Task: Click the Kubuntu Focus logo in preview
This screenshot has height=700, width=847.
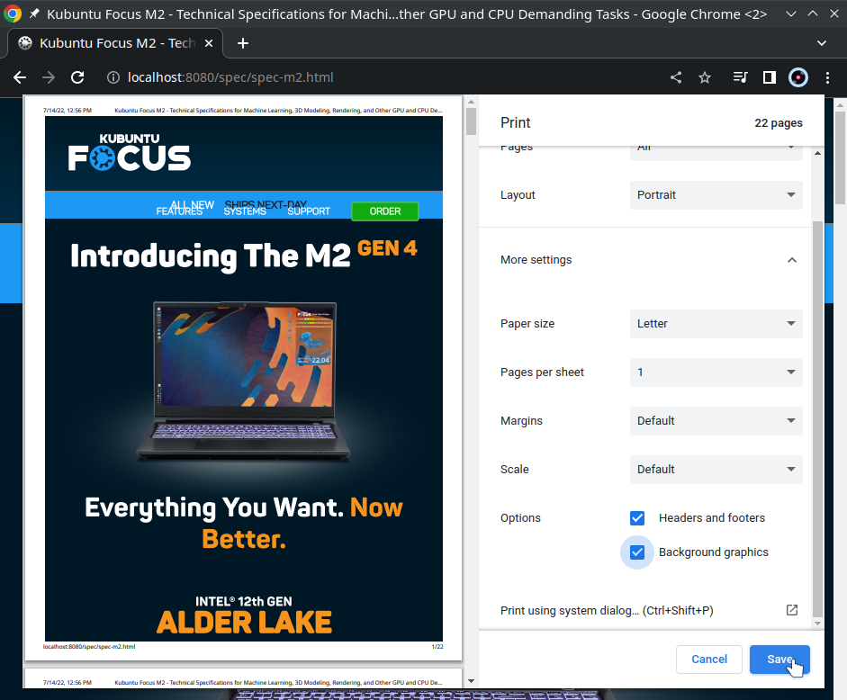Action: [x=129, y=152]
